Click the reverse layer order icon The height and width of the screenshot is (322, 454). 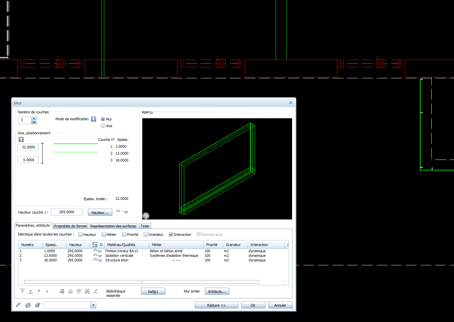[62, 291]
